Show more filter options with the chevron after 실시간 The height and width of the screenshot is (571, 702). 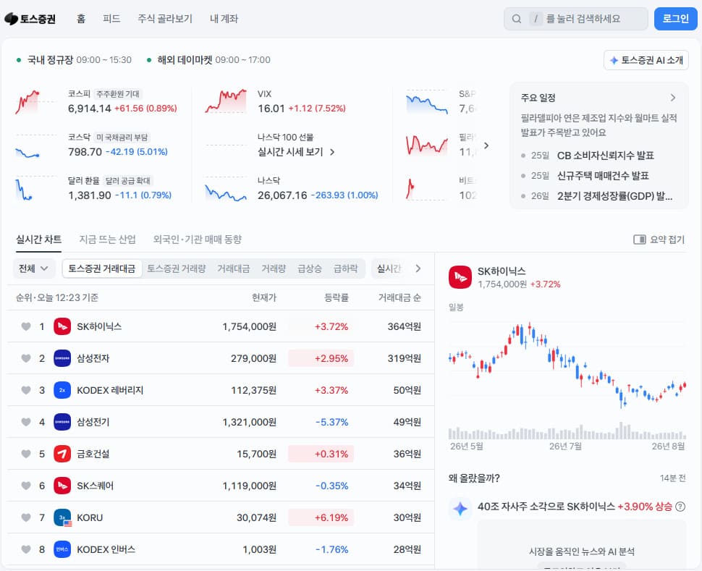click(418, 268)
